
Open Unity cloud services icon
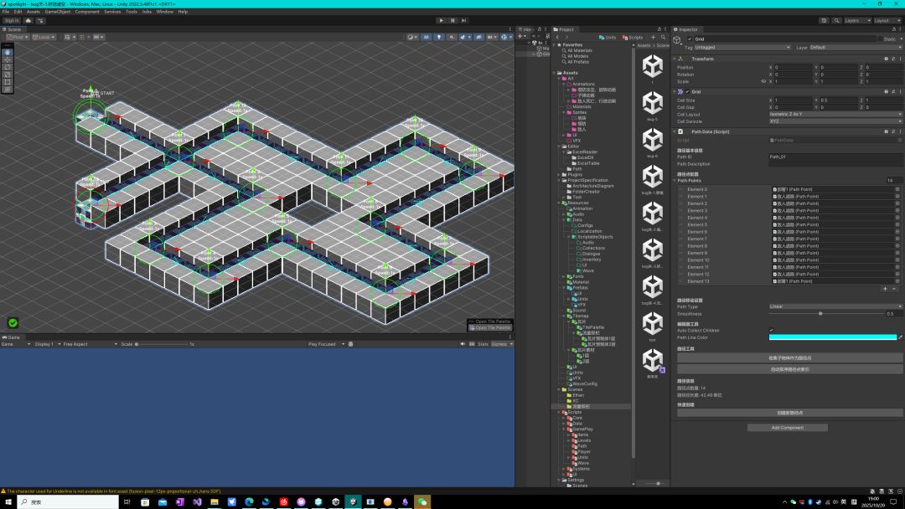(x=28, y=21)
